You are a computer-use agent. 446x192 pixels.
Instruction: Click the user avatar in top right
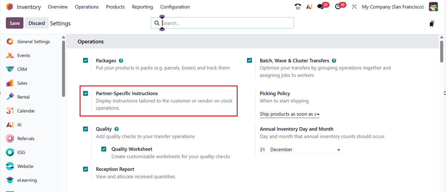pos(433,7)
